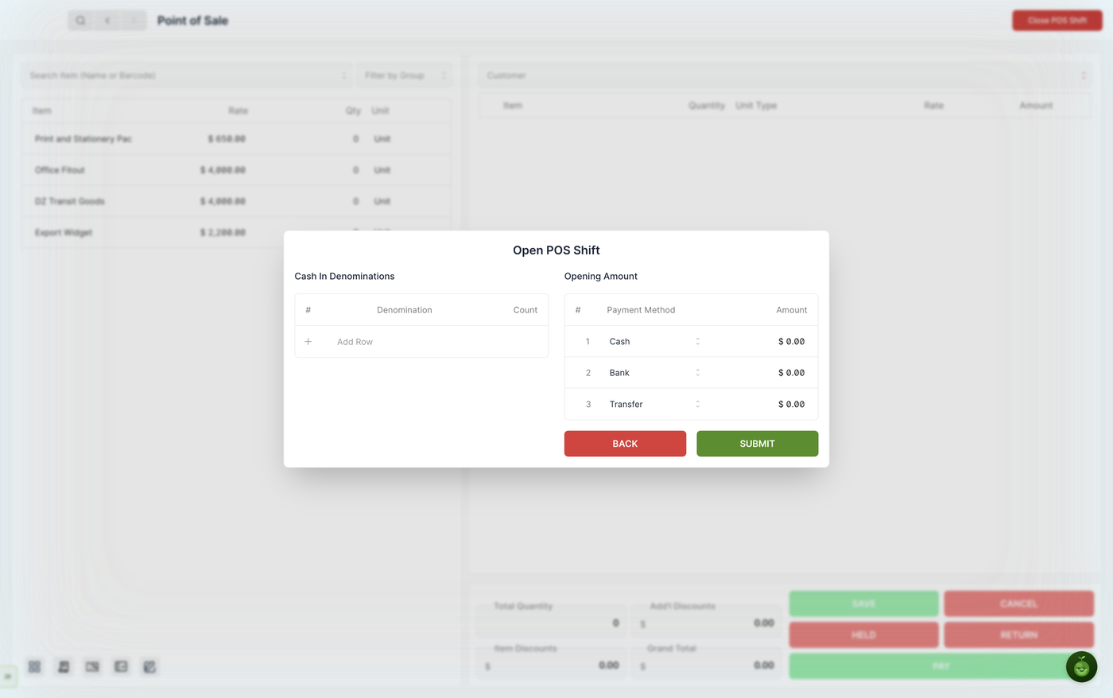Click the PAY button behind the dialog

[x=941, y=666]
